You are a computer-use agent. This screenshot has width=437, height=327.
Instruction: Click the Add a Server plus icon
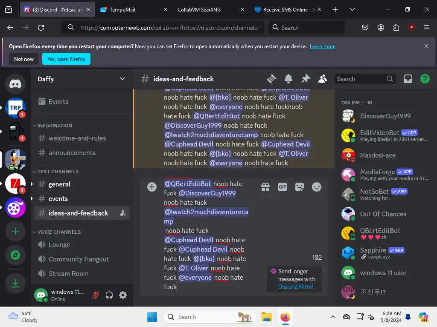pyautogui.click(x=15, y=231)
